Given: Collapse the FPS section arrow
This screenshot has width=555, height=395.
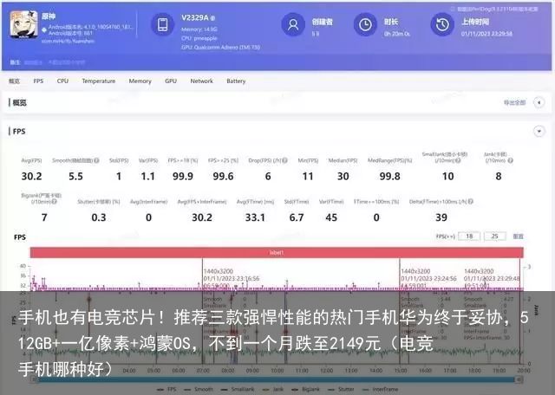Looking at the screenshot, I should pos(539,132).
